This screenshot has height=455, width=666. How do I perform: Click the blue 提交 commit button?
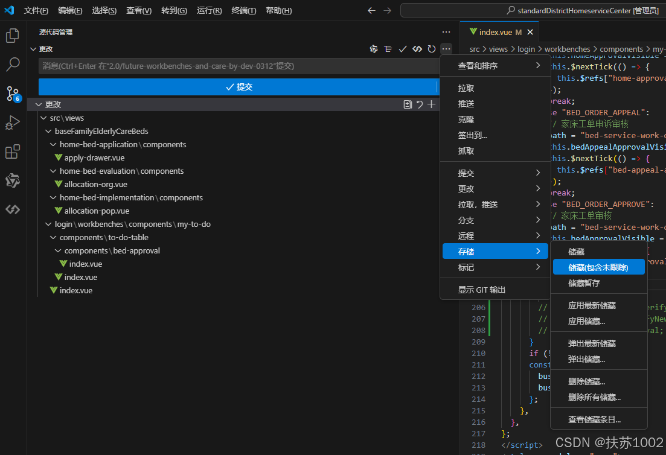tap(238, 87)
